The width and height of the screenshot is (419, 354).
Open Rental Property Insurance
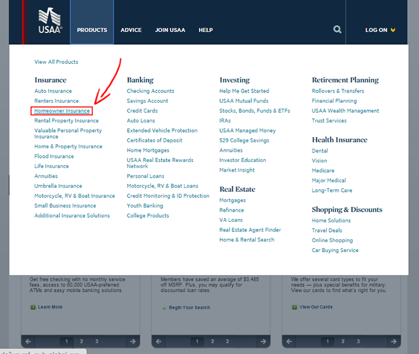point(66,121)
